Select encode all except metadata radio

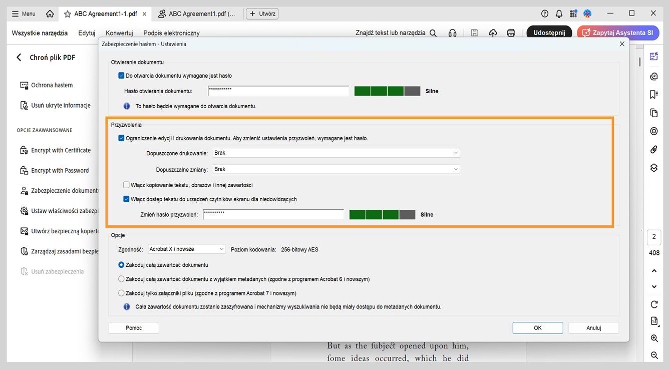pos(121,279)
